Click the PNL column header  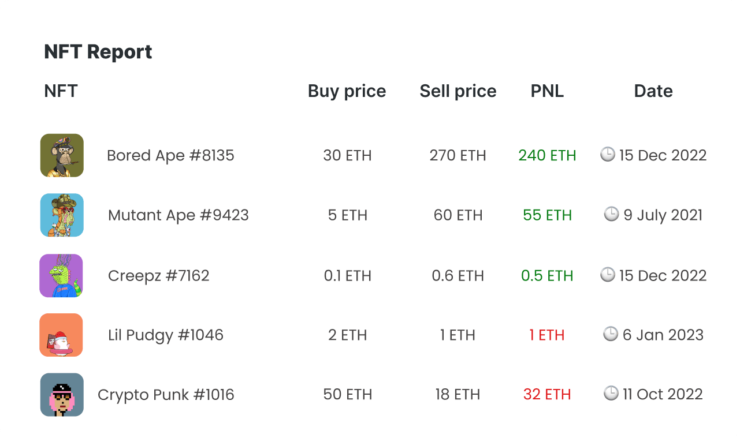click(x=547, y=91)
